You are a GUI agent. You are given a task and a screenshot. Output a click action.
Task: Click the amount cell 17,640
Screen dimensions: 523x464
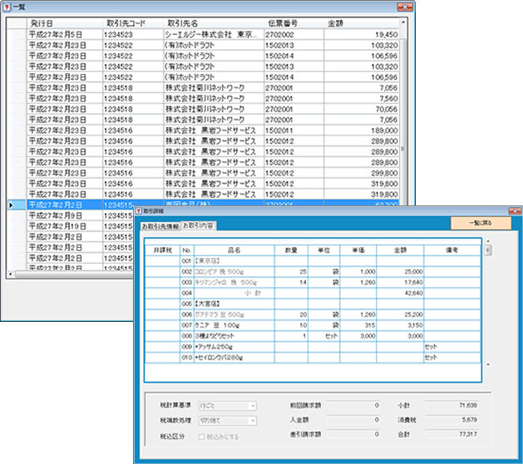400,282
